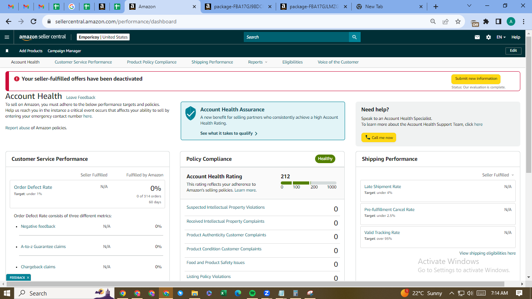The width and height of the screenshot is (532, 299).
Task: Open the Eligibilities tab
Action: (292, 62)
